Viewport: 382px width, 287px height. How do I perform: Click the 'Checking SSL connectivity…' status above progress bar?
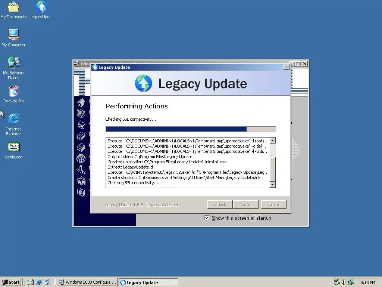131,119
